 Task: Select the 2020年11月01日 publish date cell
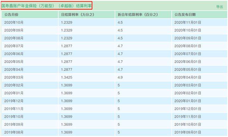(188, 22)
